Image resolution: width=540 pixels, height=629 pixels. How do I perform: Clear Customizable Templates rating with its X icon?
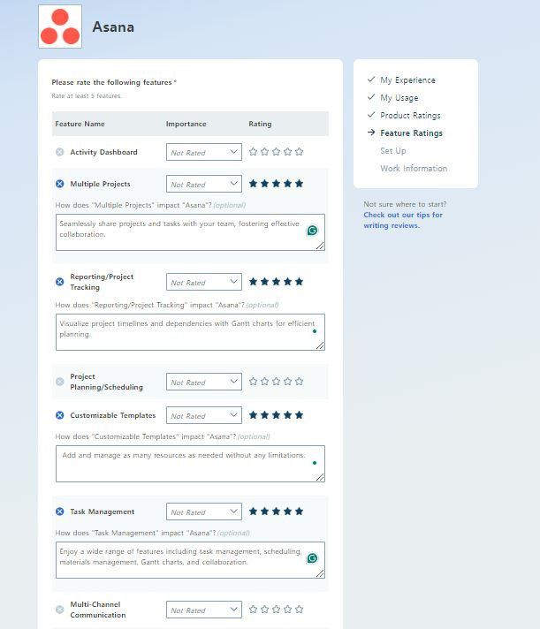click(60, 415)
